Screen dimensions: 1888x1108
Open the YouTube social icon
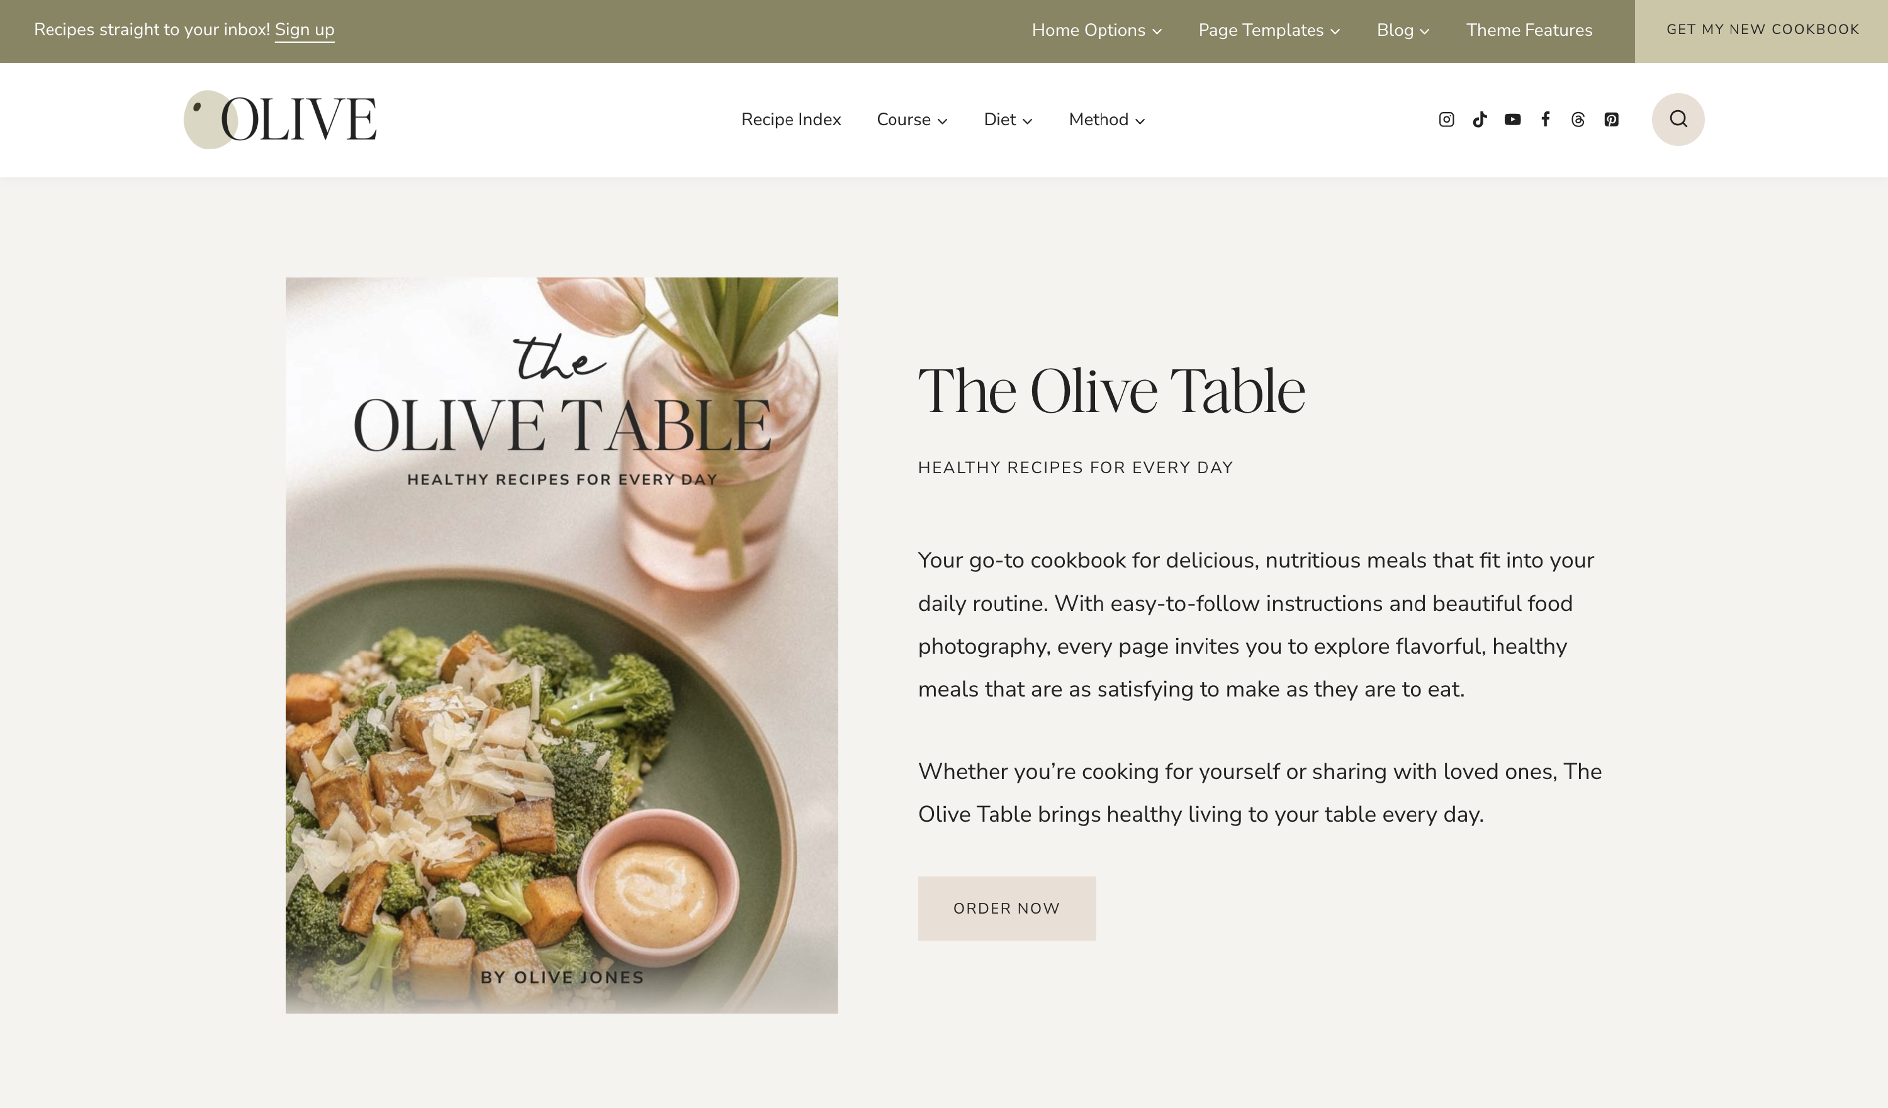1513,120
